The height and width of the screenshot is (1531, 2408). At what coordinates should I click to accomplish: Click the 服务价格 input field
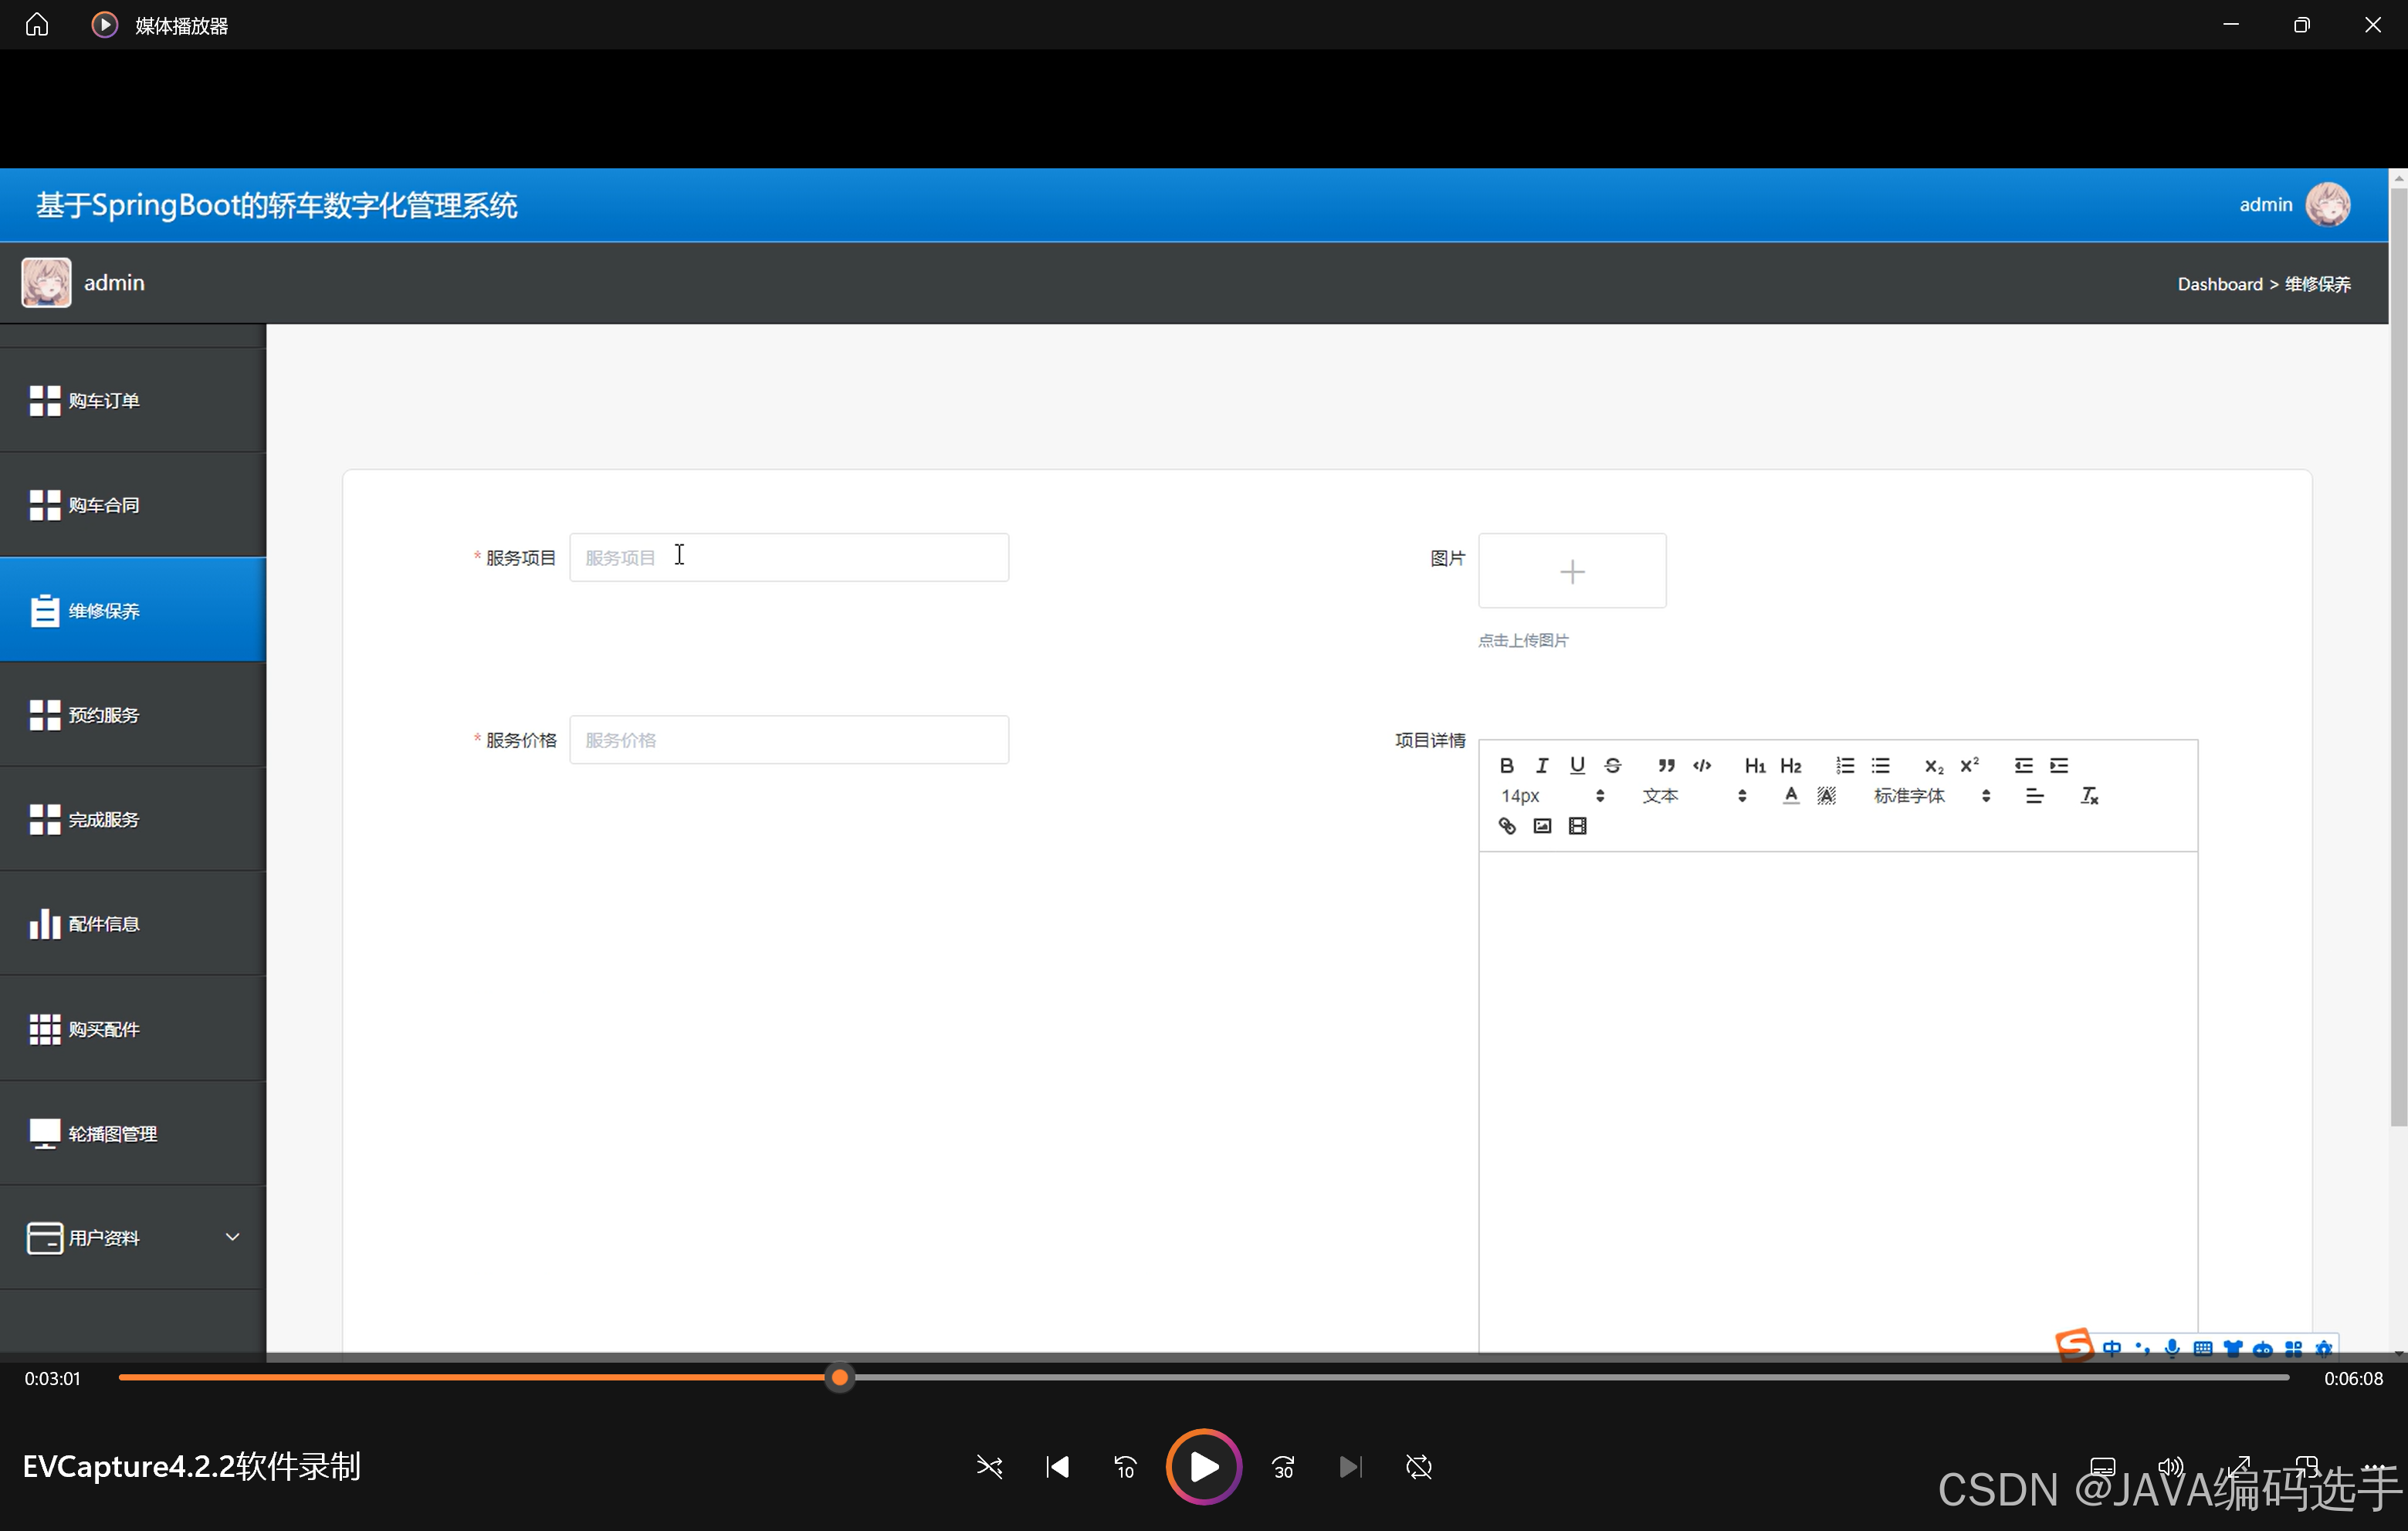(788, 740)
